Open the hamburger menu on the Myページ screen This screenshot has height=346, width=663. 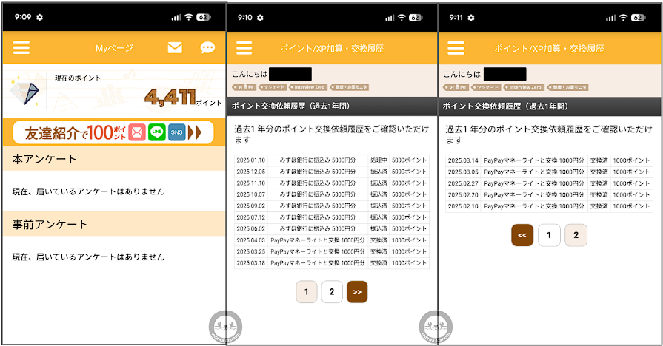click(21, 48)
